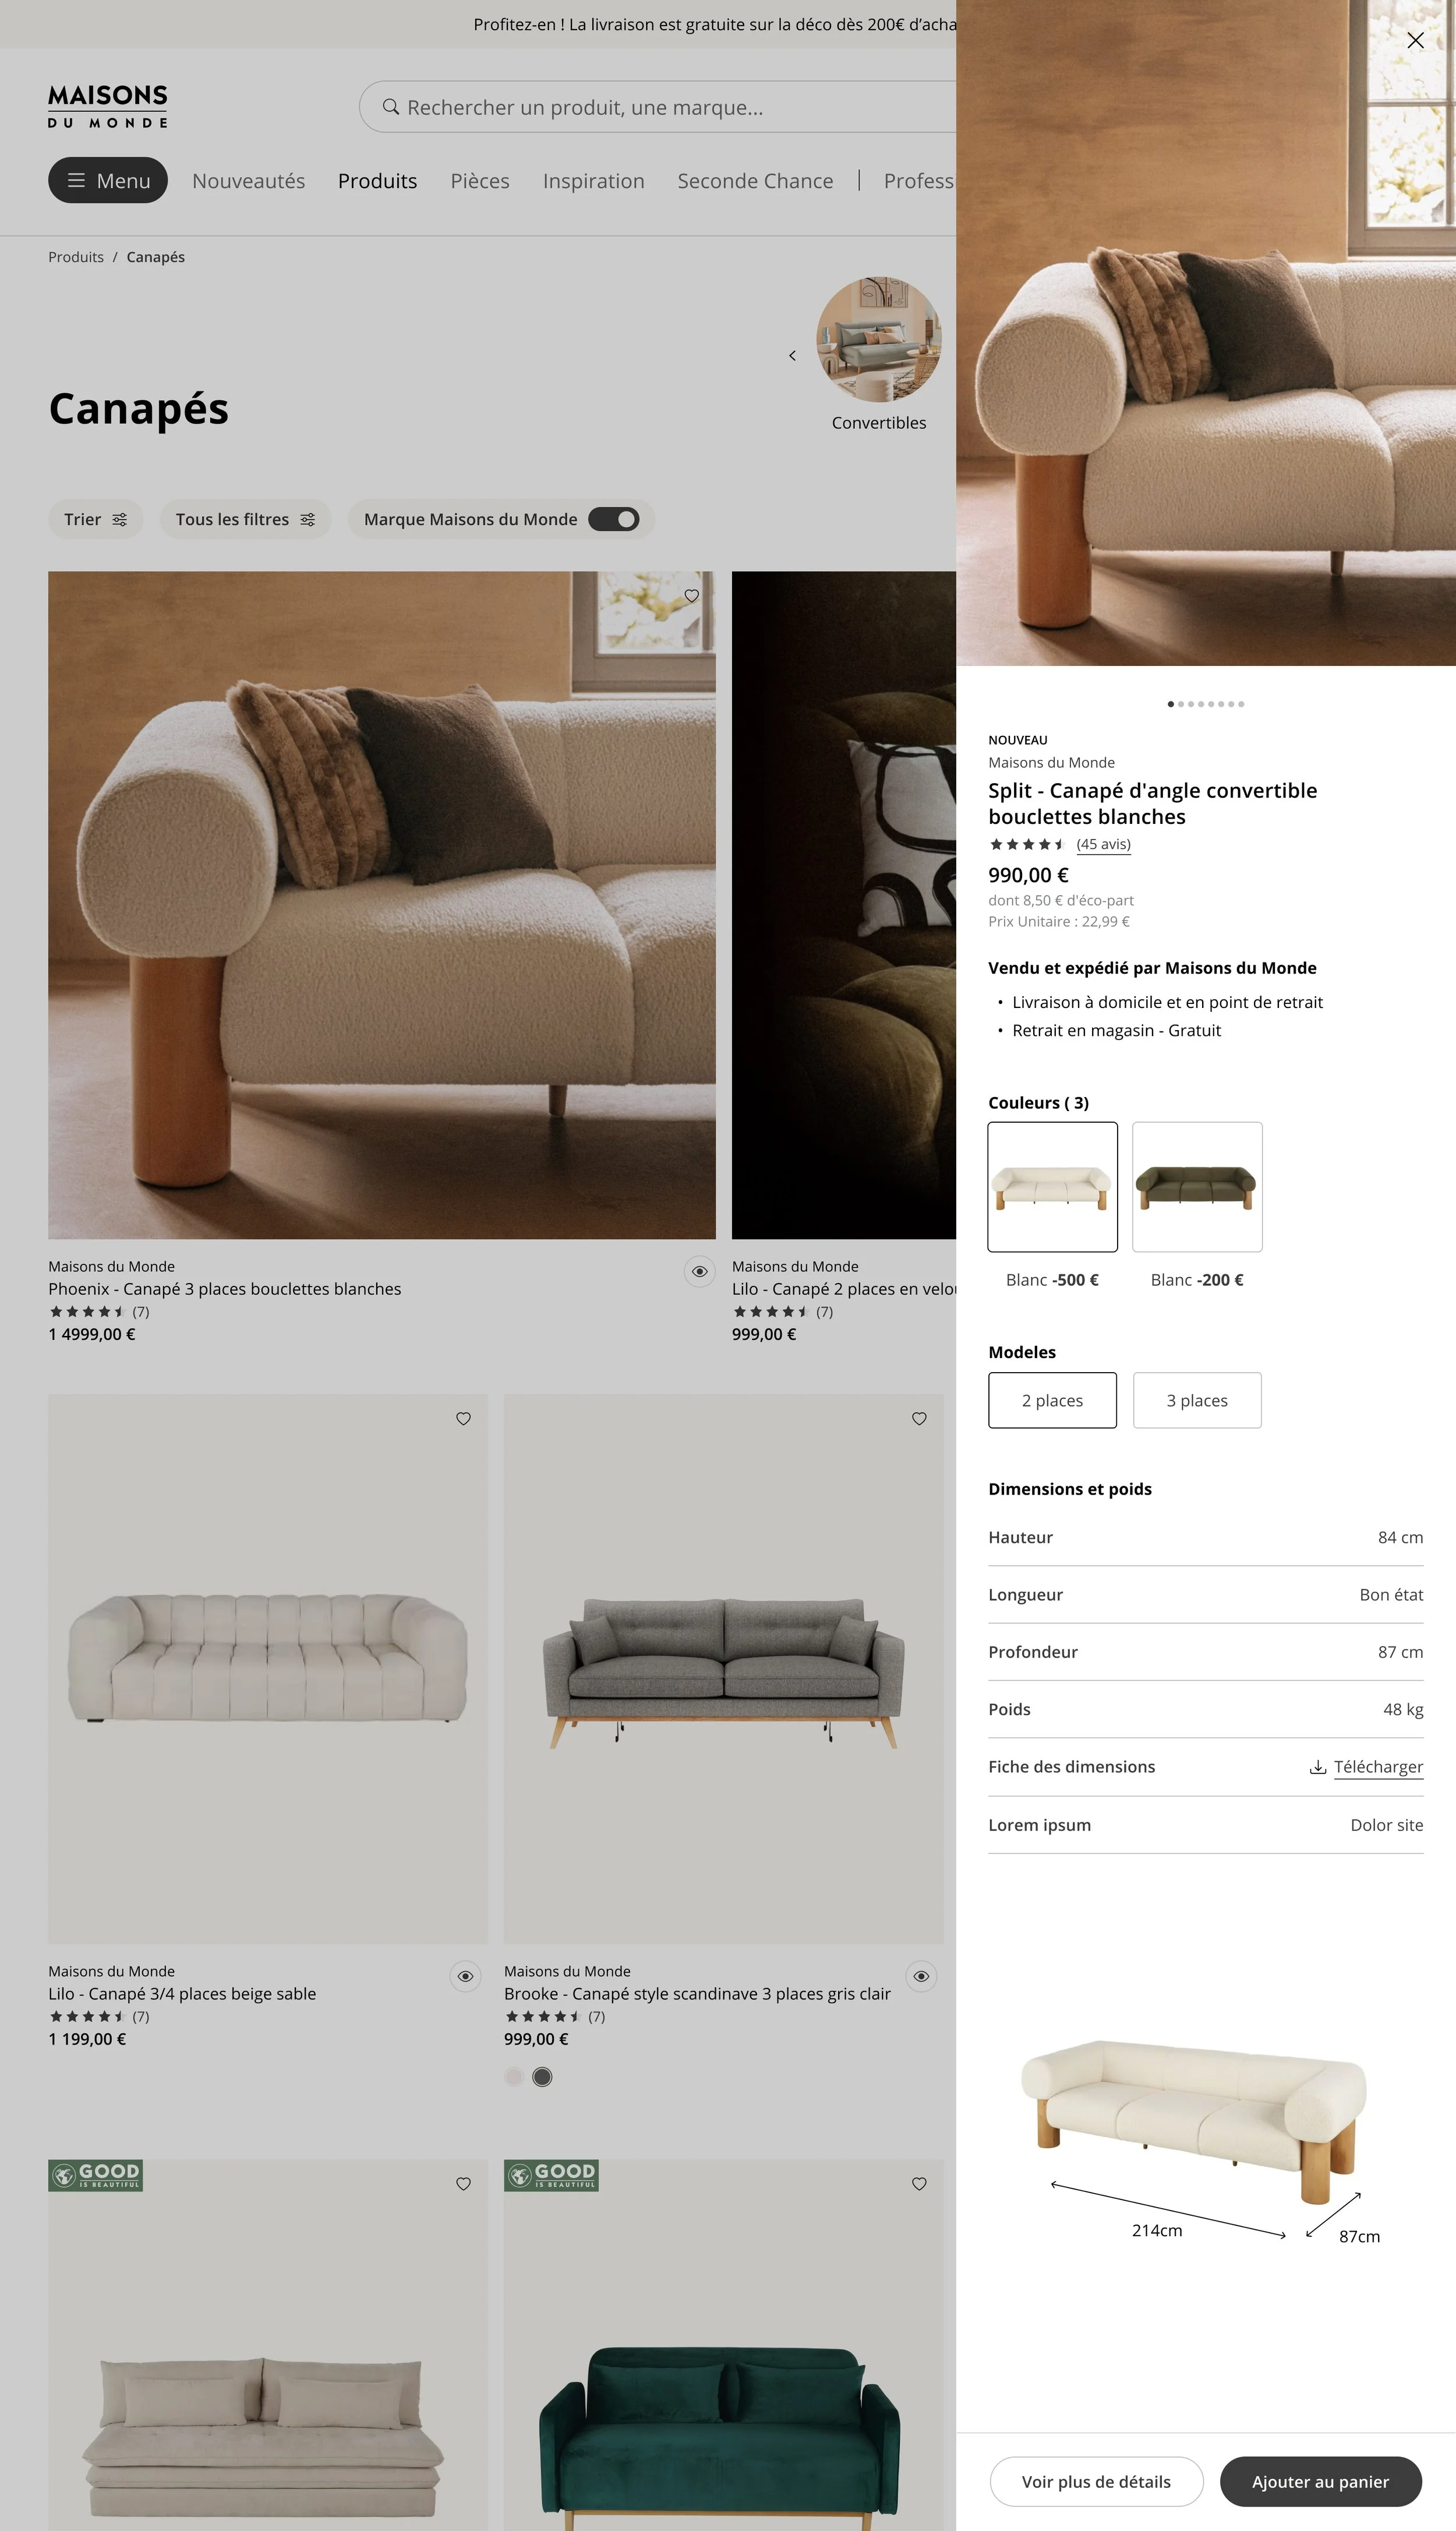Add Phoenix sofa to wishlist heart
The height and width of the screenshot is (2531, 1456).
click(691, 595)
